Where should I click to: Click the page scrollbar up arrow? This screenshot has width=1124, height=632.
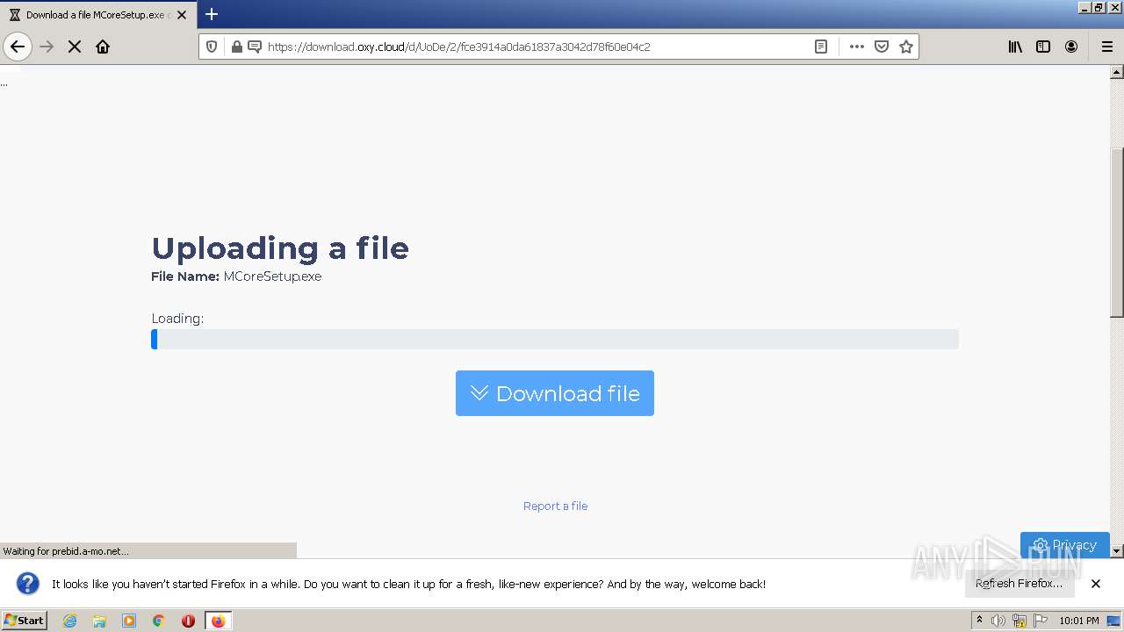click(1117, 73)
